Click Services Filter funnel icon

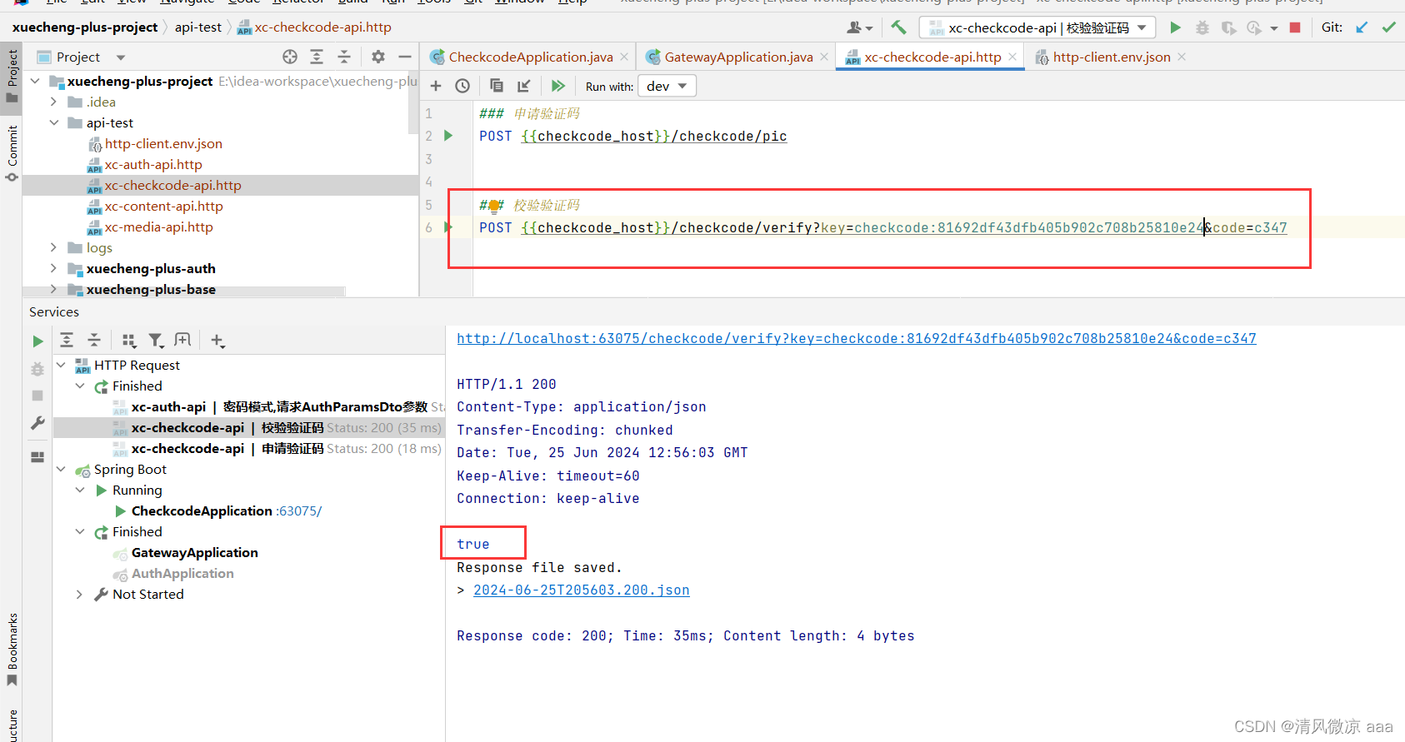point(156,340)
